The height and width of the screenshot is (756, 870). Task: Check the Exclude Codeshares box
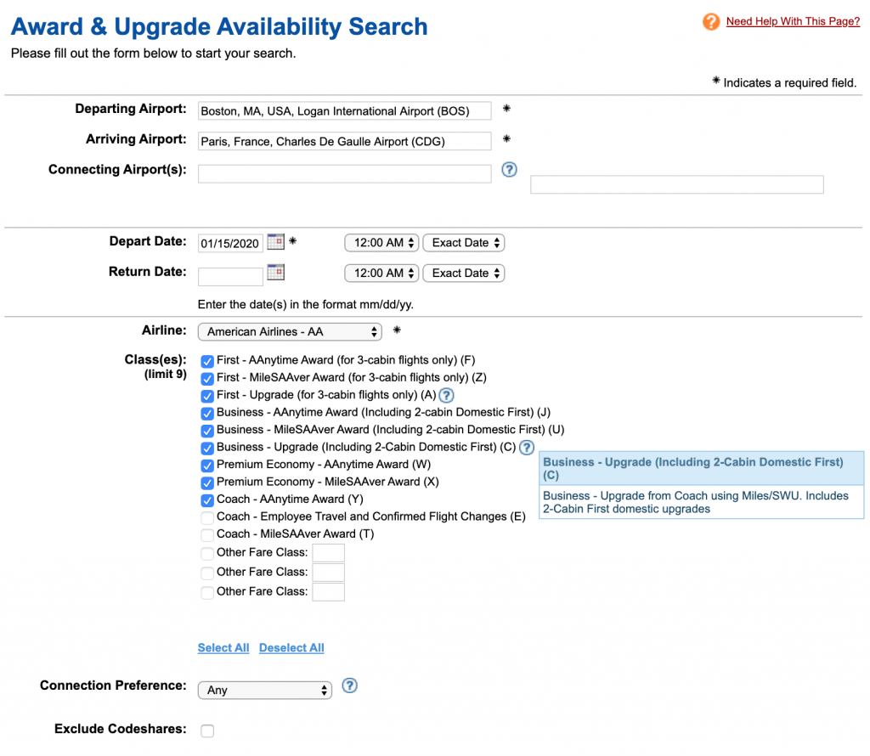click(206, 730)
